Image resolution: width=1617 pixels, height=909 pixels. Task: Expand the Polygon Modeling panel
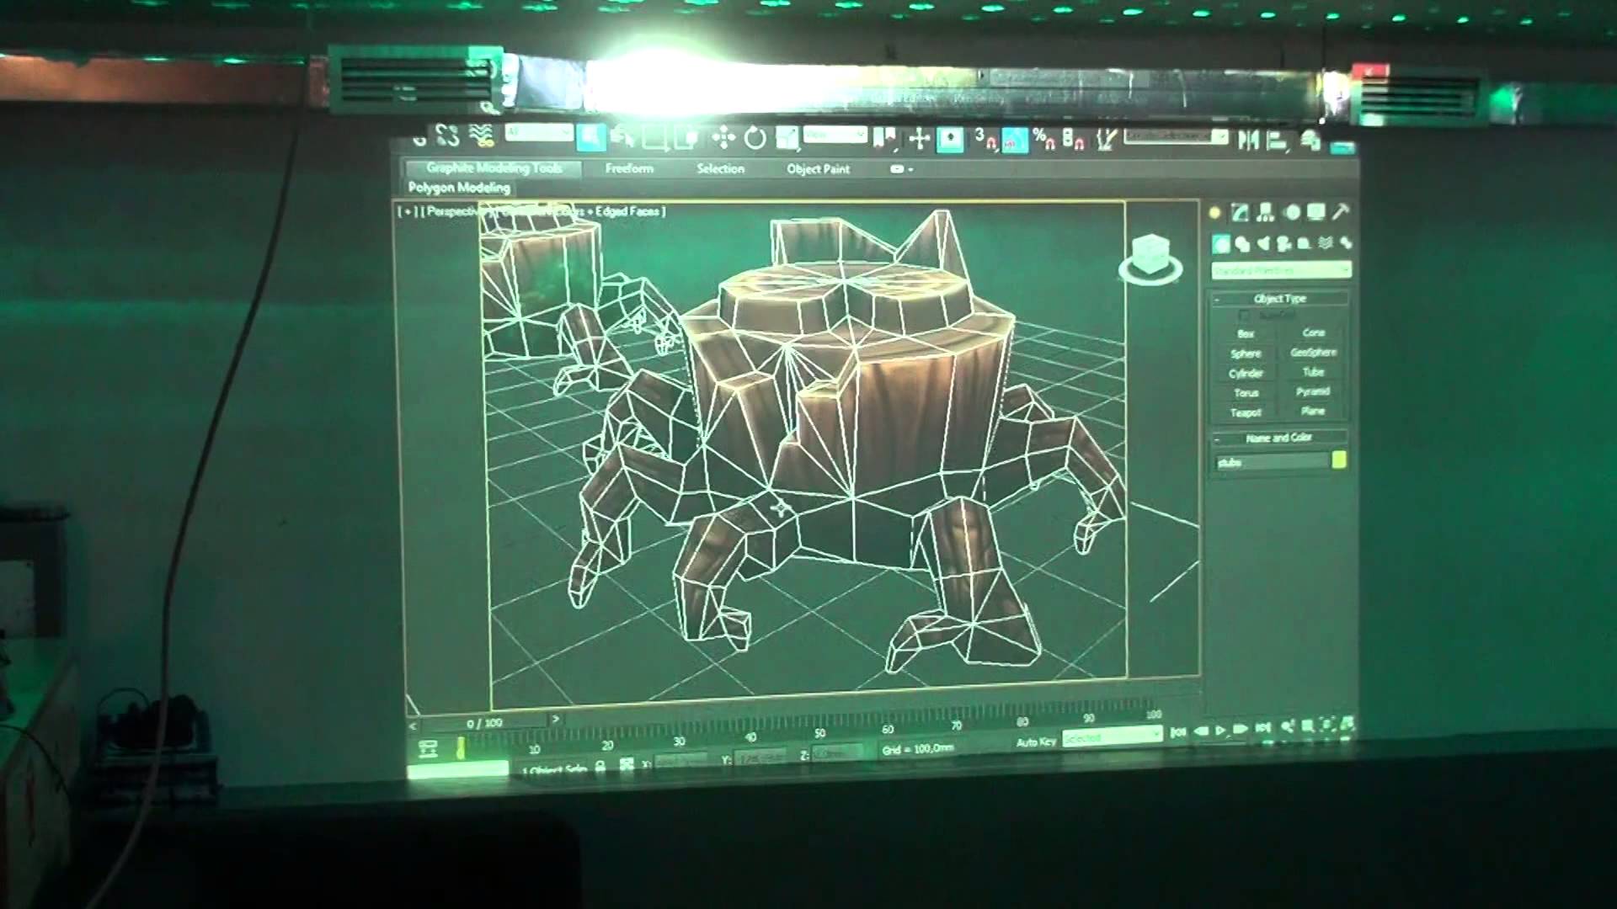pos(459,188)
